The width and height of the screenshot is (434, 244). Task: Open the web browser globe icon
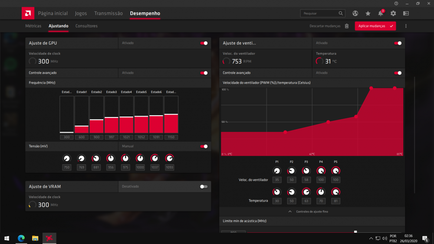tap(355, 13)
